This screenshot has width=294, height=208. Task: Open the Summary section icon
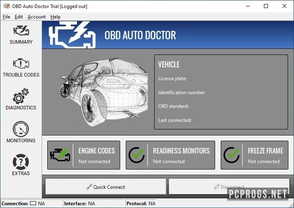[x=21, y=30]
